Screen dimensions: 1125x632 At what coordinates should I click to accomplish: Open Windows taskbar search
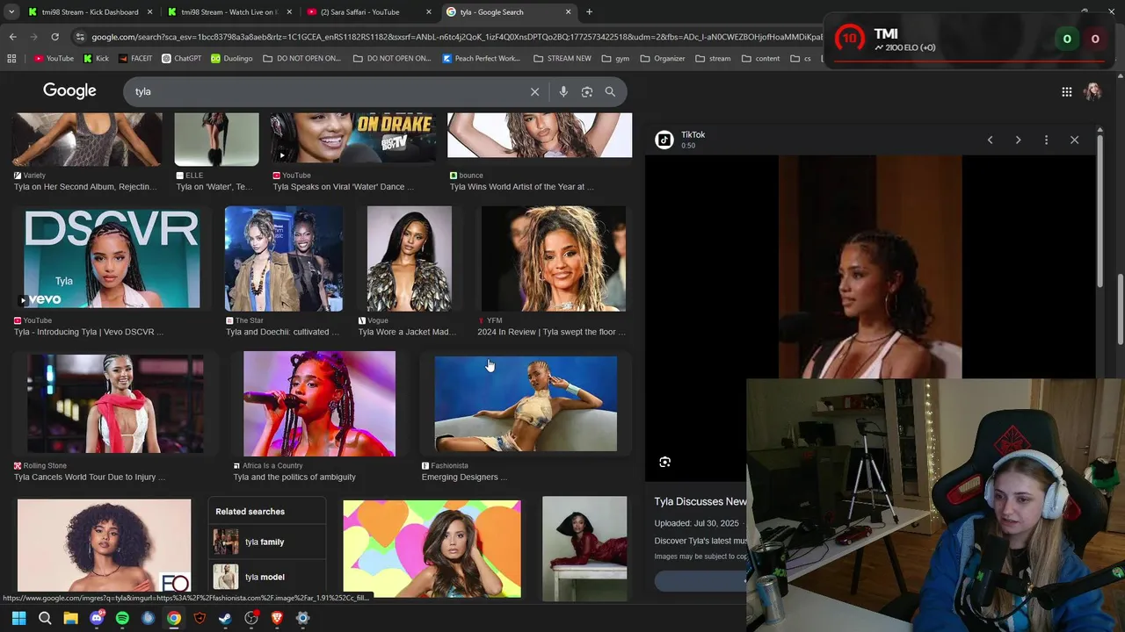tap(45, 618)
